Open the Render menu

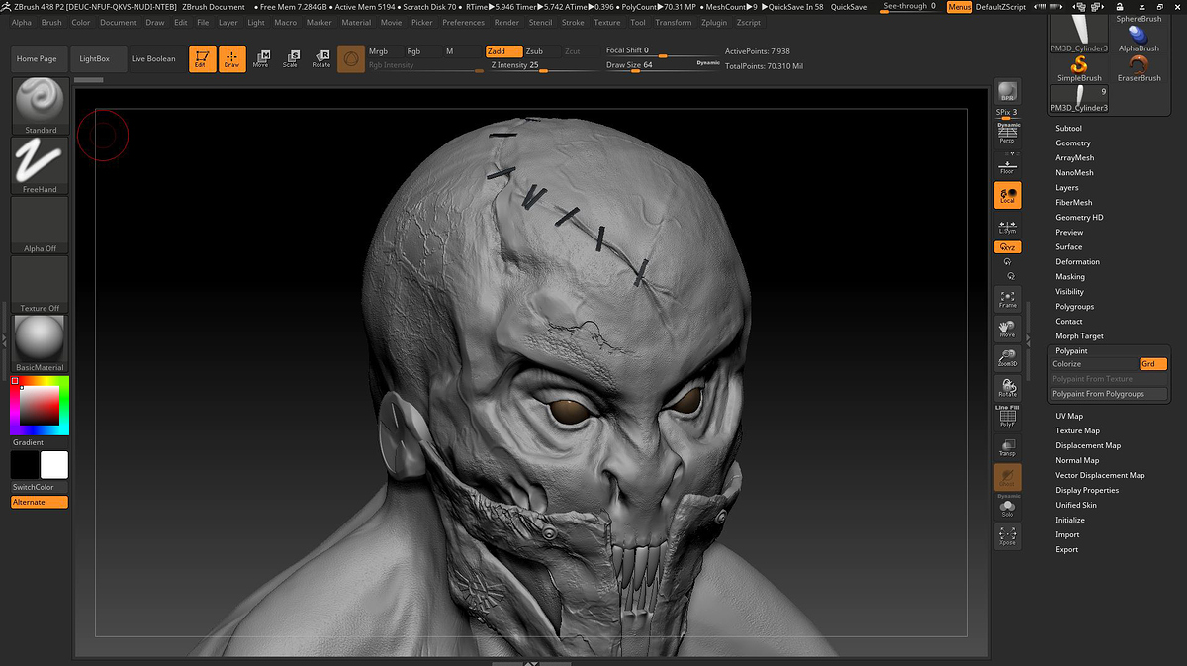click(506, 22)
